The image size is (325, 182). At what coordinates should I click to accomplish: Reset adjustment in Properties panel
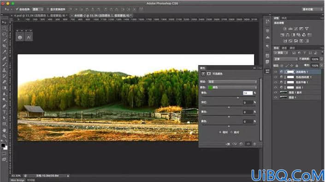(x=241, y=144)
